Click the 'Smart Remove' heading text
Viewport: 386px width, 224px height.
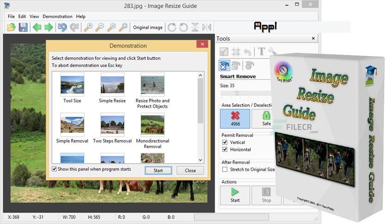click(238, 76)
